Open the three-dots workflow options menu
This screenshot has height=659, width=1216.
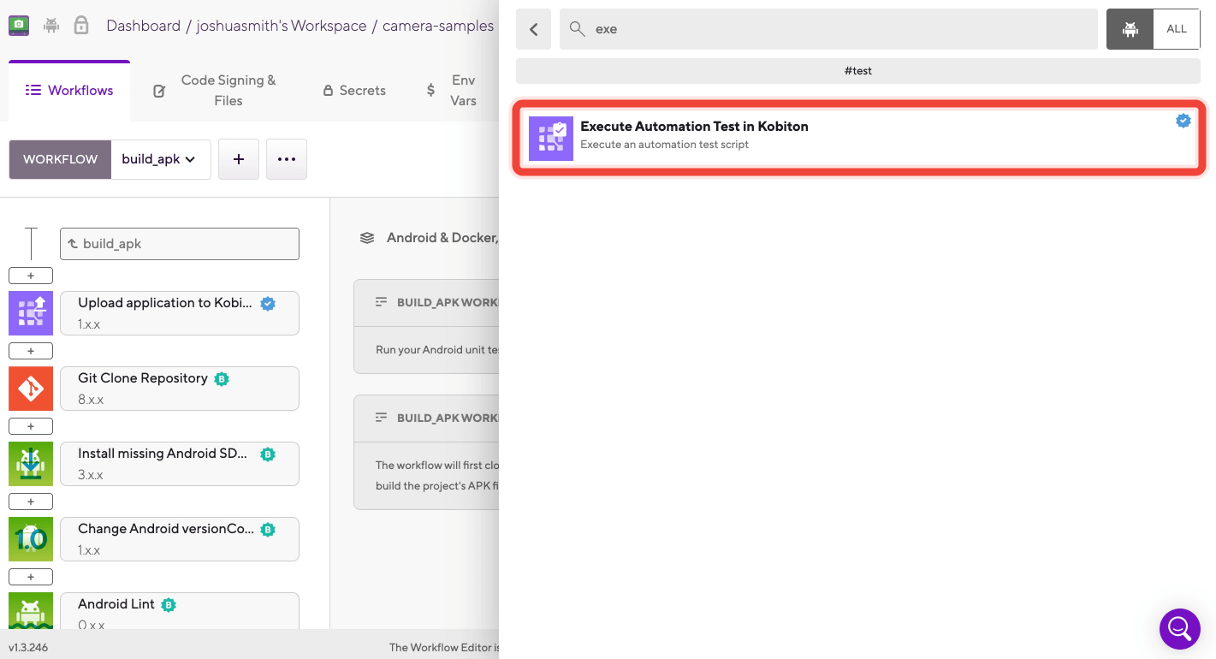pyautogui.click(x=287, y=159)
